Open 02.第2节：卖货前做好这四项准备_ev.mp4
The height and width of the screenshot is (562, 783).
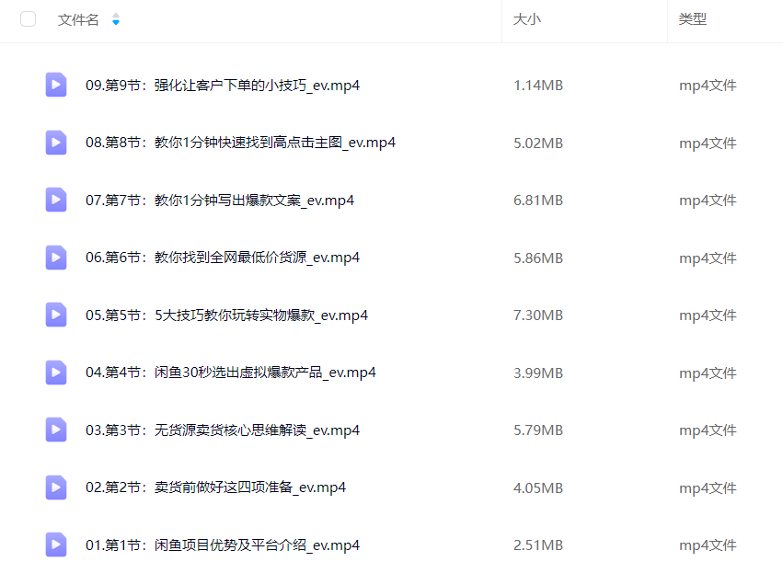[x=215, y=487]
